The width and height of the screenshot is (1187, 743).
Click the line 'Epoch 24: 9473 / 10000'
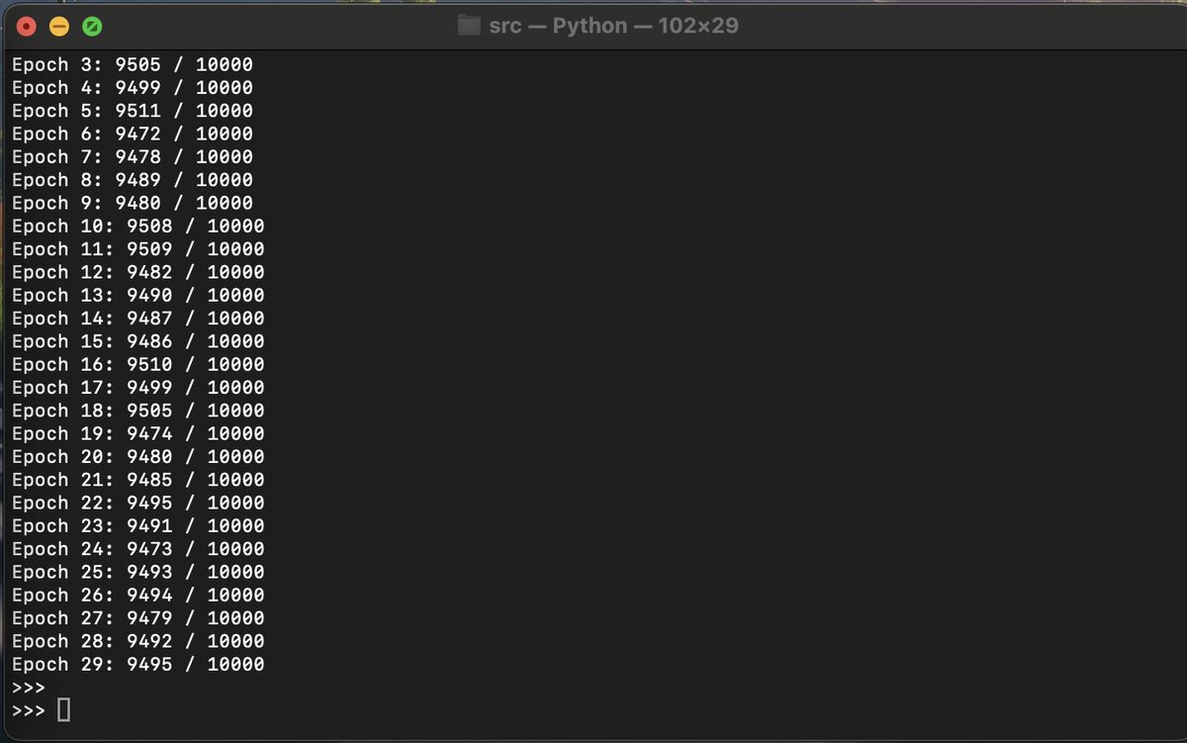coord(138,550)
